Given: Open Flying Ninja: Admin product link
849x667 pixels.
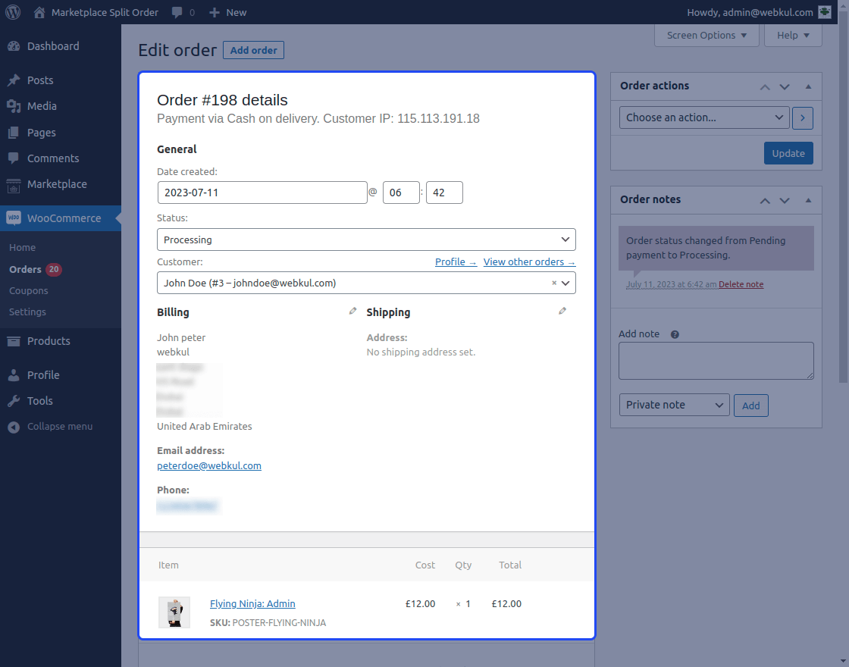Looking at the screenshot, I should tap(252, 603).
